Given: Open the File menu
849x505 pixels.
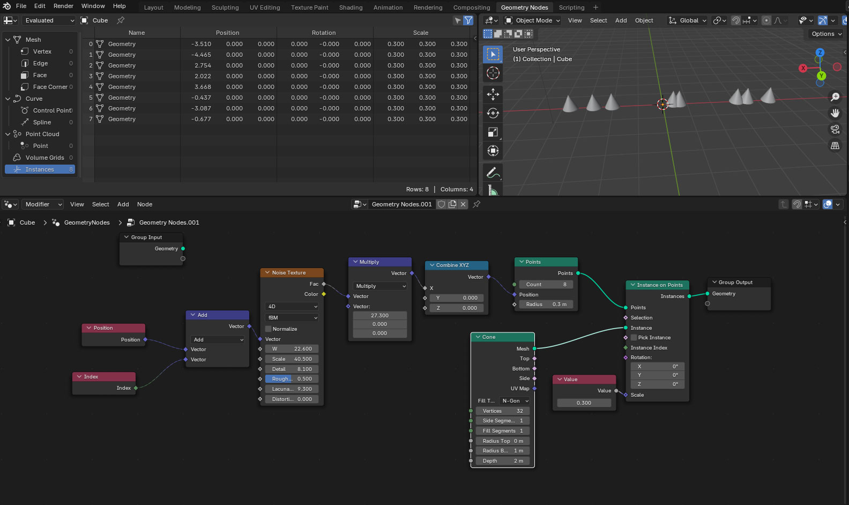Looking at the screenshot, I should (x=21, y=6).
